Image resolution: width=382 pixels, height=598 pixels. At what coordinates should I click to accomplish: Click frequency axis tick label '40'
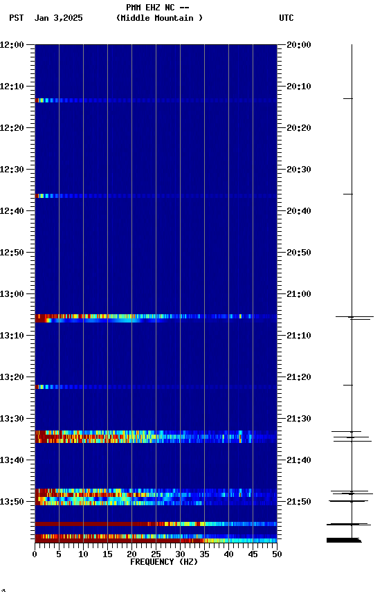coord(228,554)
